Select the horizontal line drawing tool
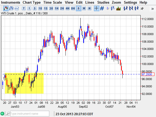Screen dimensions: 156x117 coord(136,8)
